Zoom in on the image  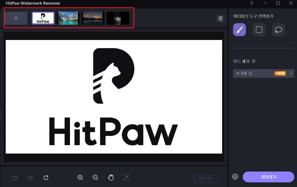coord(80,178)
